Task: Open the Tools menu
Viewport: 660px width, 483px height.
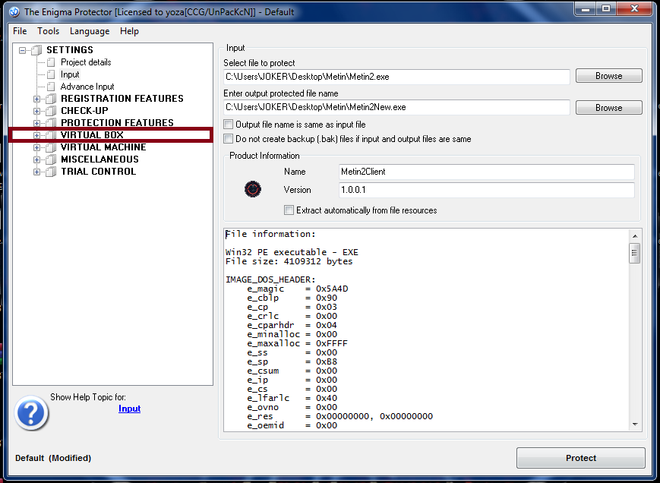Action: (x=48, y=31)
